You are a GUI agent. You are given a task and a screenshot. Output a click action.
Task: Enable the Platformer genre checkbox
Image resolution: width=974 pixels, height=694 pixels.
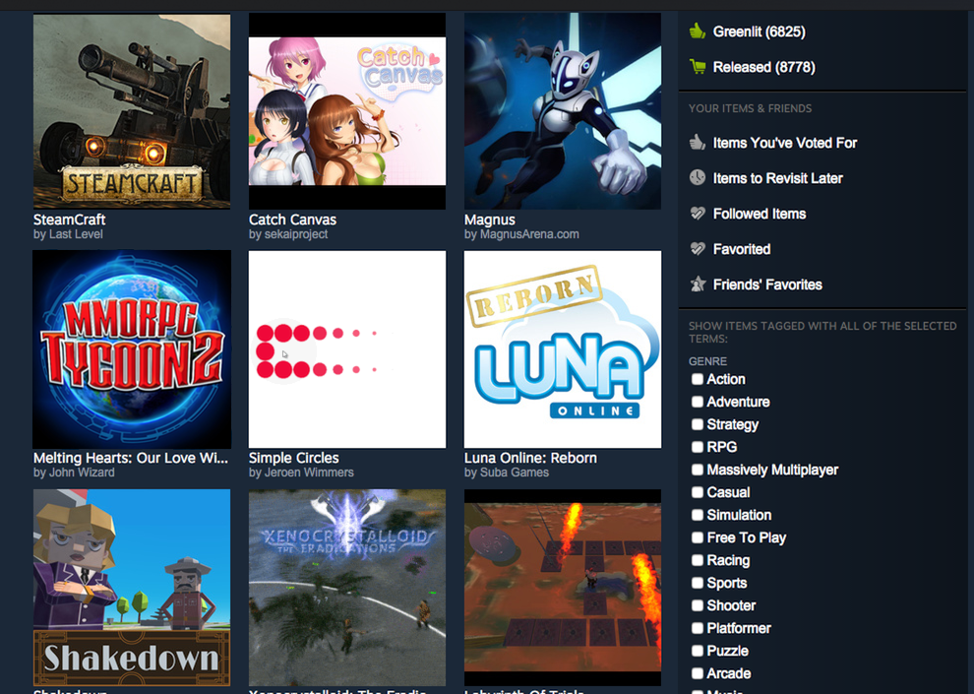(x=698, y=628)
